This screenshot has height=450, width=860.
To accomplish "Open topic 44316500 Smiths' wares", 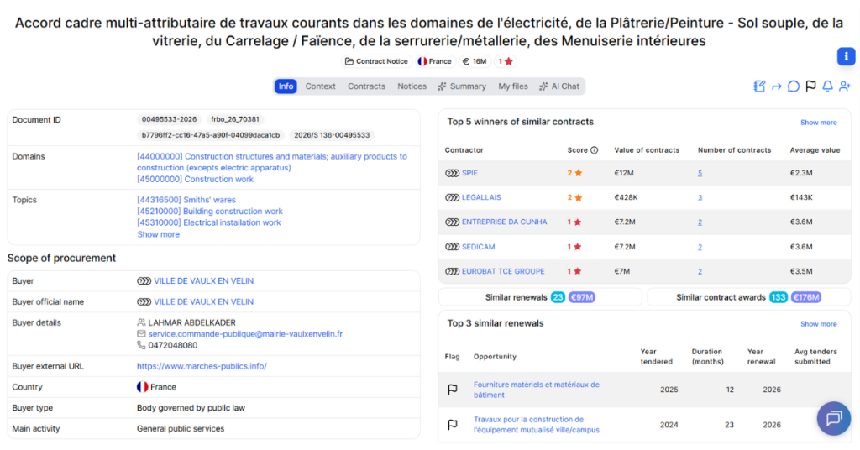I will [x=186, y=200].
